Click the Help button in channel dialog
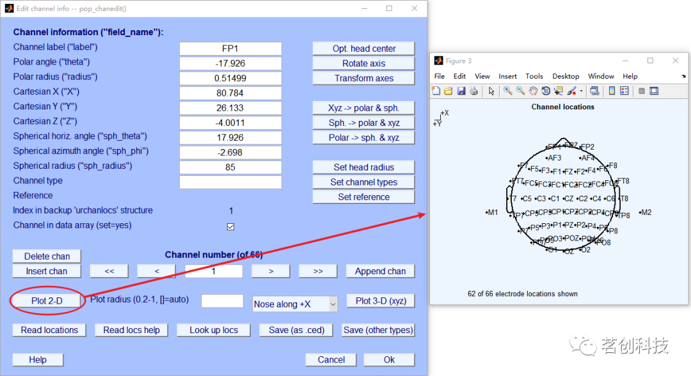691x376 pixels. 38,360
